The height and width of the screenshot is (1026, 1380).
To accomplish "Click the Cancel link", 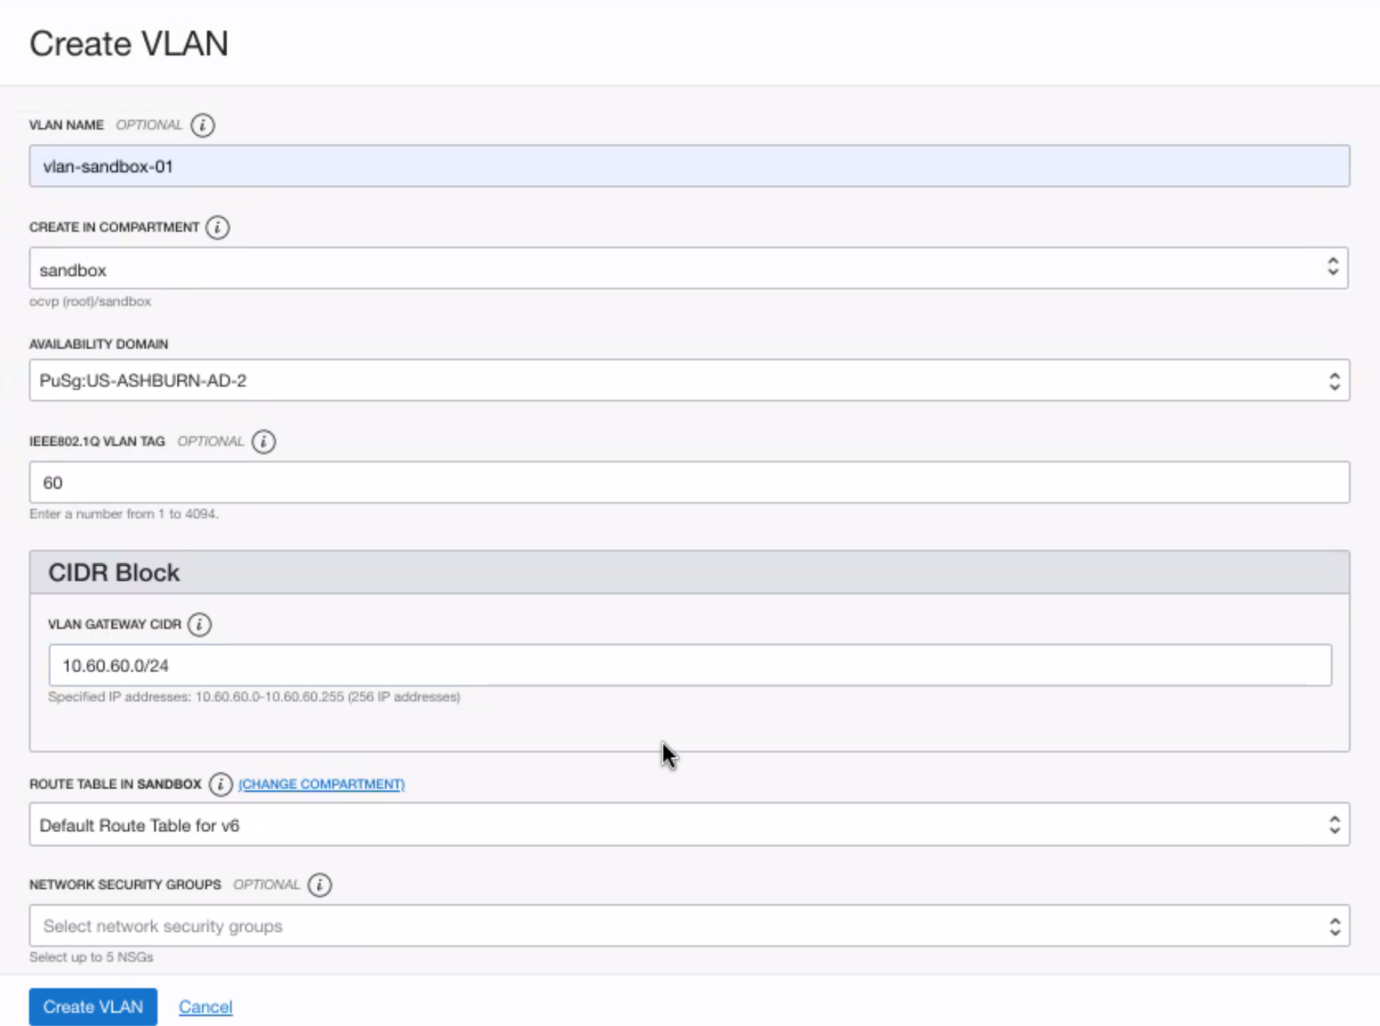I will pyautogui.click(x=205, y=1007).
